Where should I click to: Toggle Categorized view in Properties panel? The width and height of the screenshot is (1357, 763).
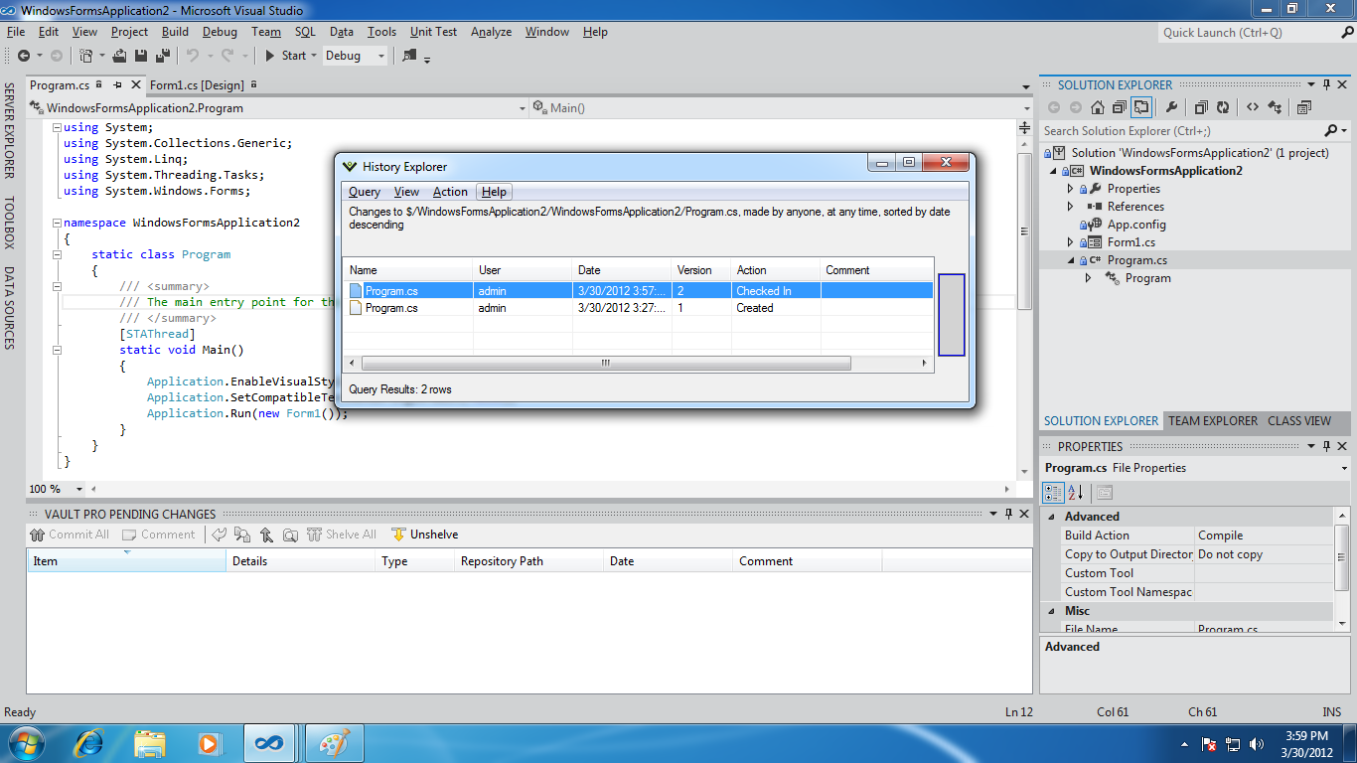tap(1053, 493)
